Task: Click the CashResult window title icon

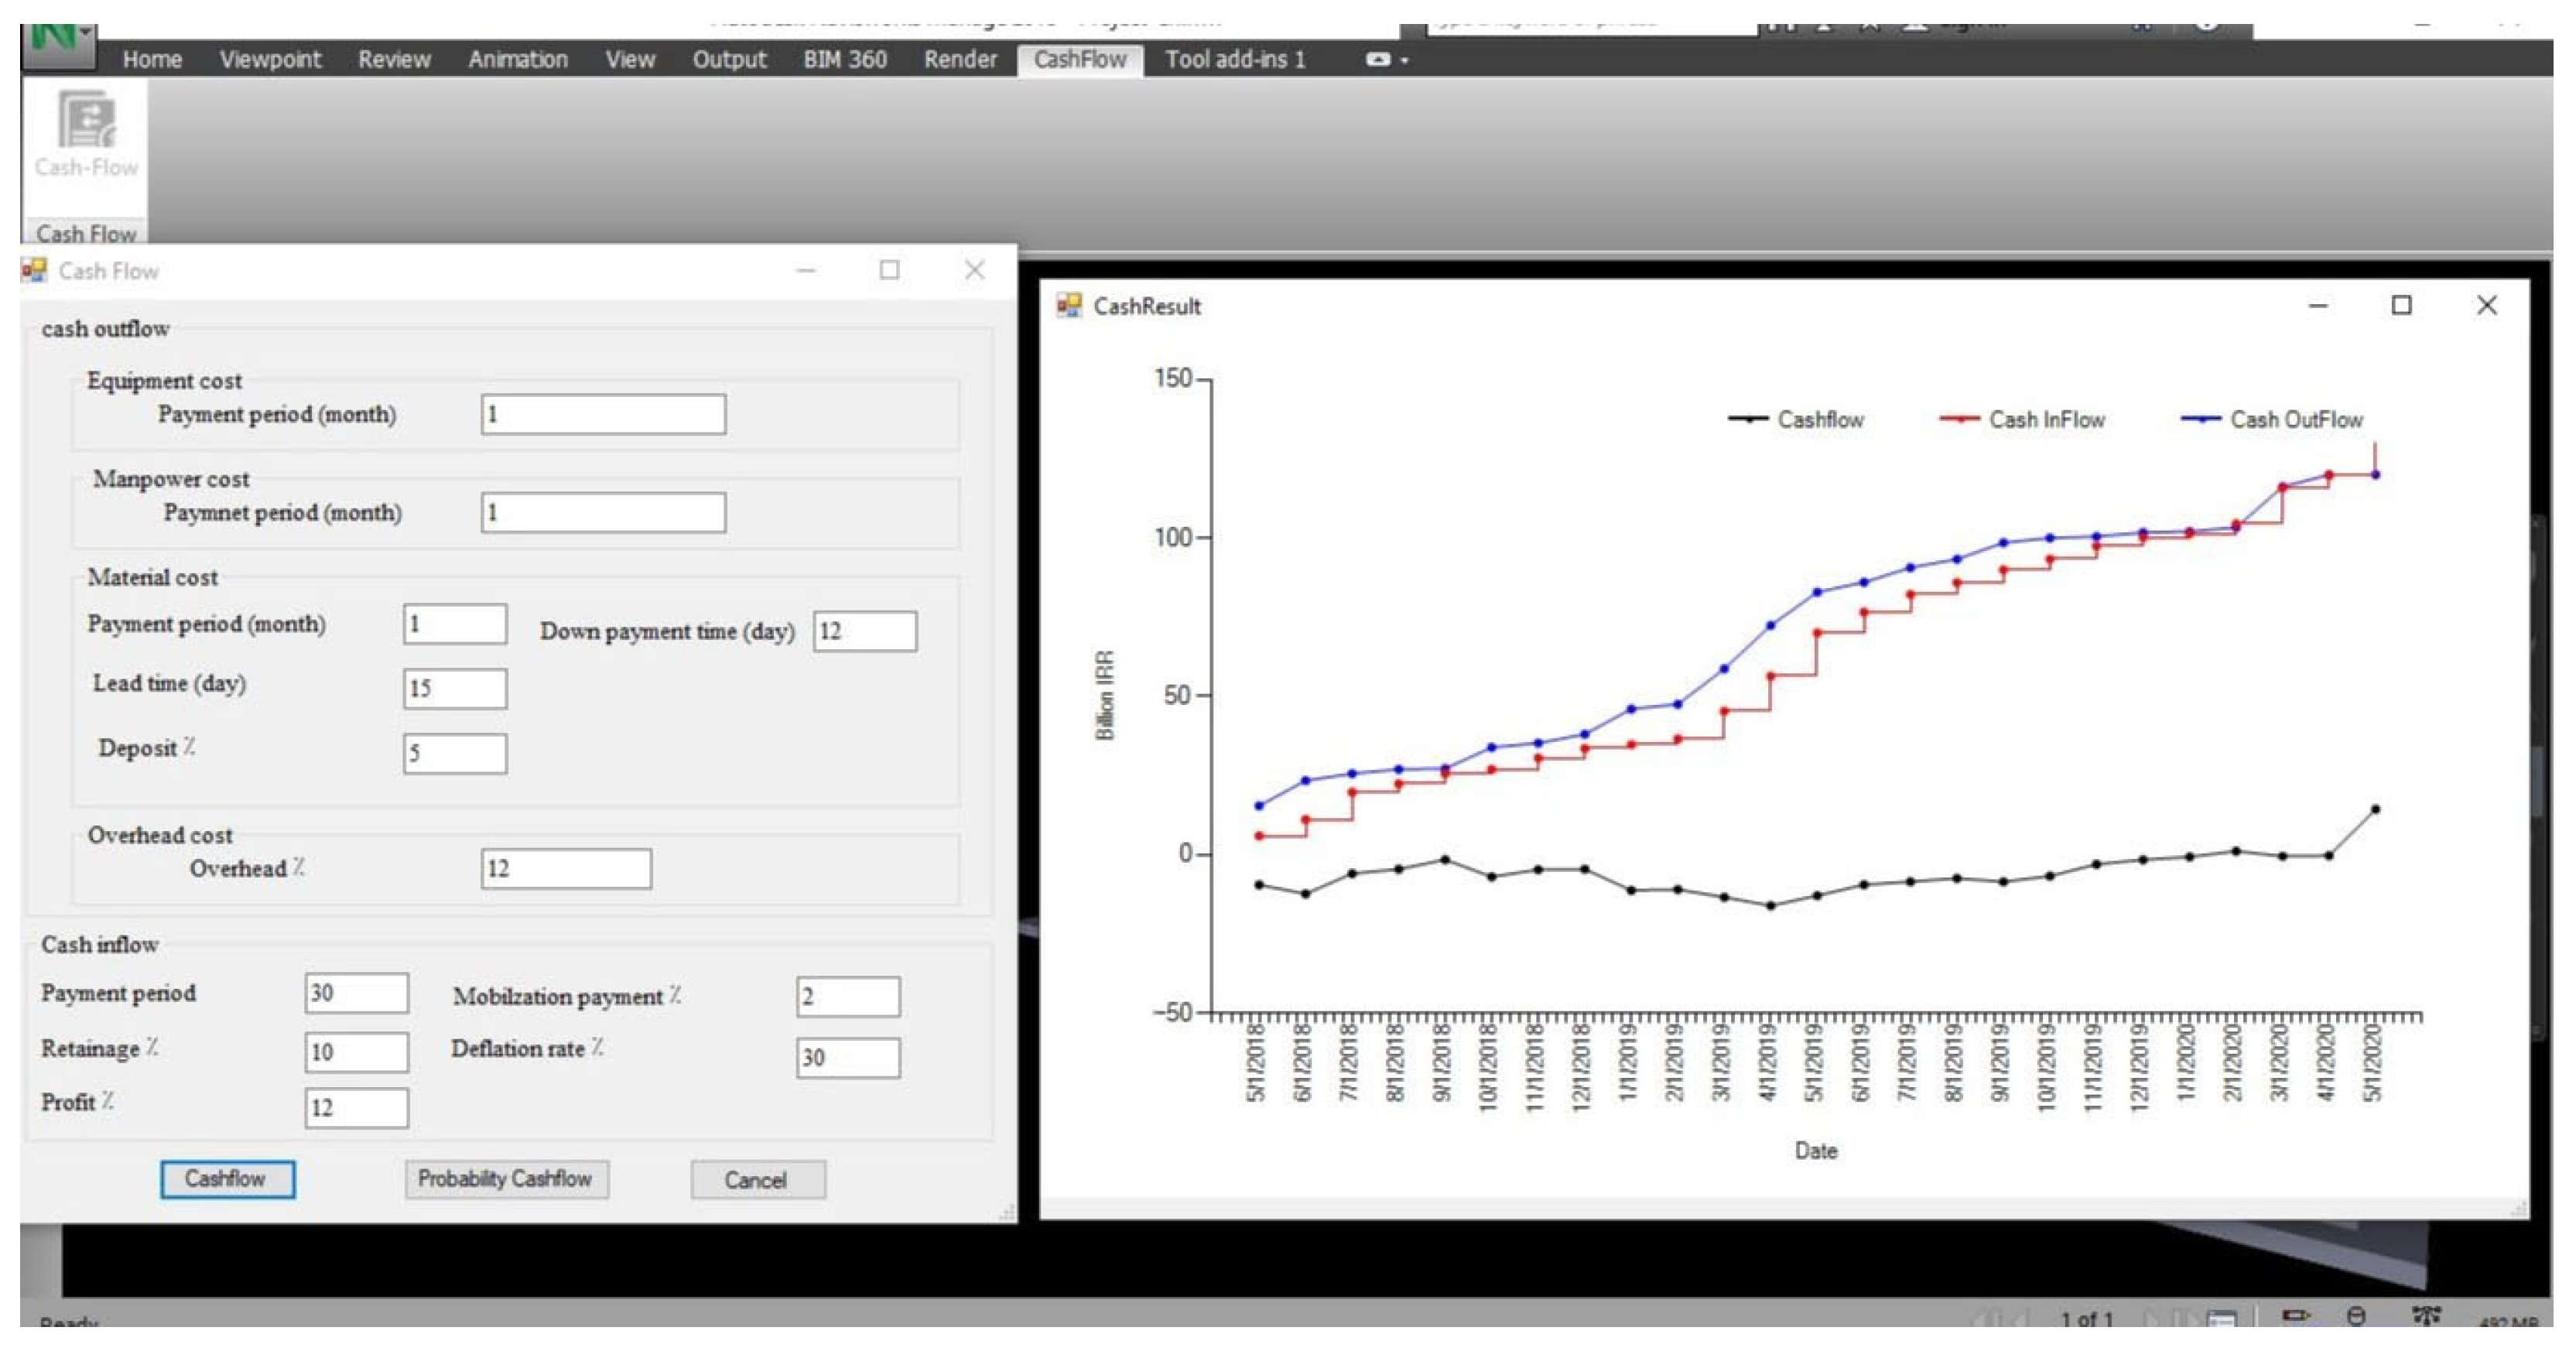Action: pos(1069,306)
